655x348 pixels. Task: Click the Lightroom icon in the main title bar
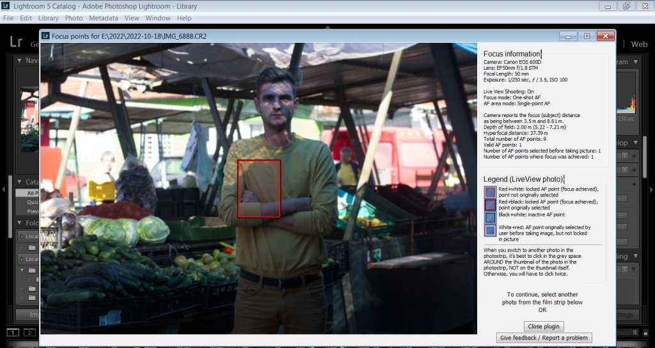5,6
